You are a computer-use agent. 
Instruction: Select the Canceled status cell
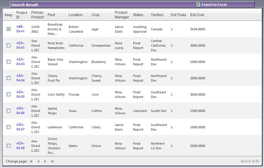click(x=140, y=111)
